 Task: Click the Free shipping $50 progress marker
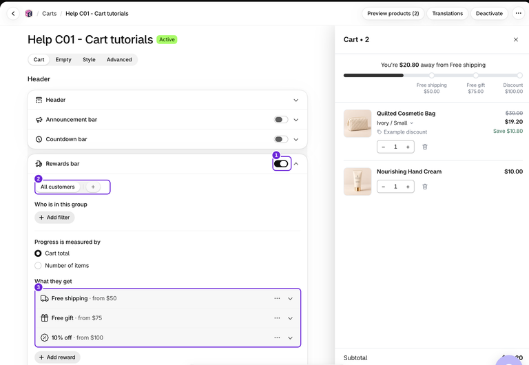click(431, 75)
